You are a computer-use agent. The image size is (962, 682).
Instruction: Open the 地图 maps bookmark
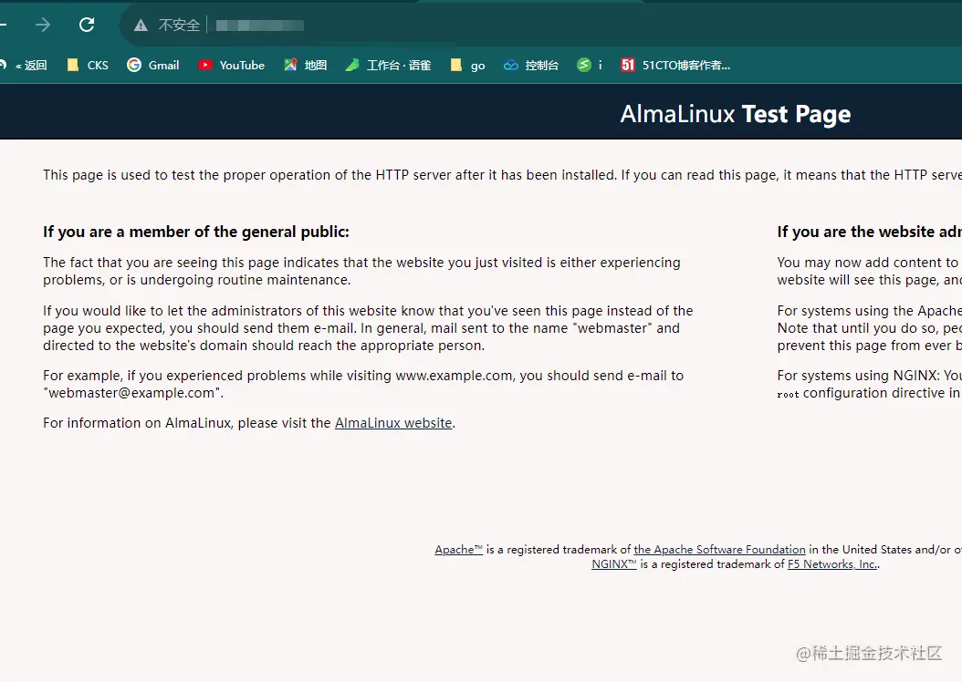306,65
